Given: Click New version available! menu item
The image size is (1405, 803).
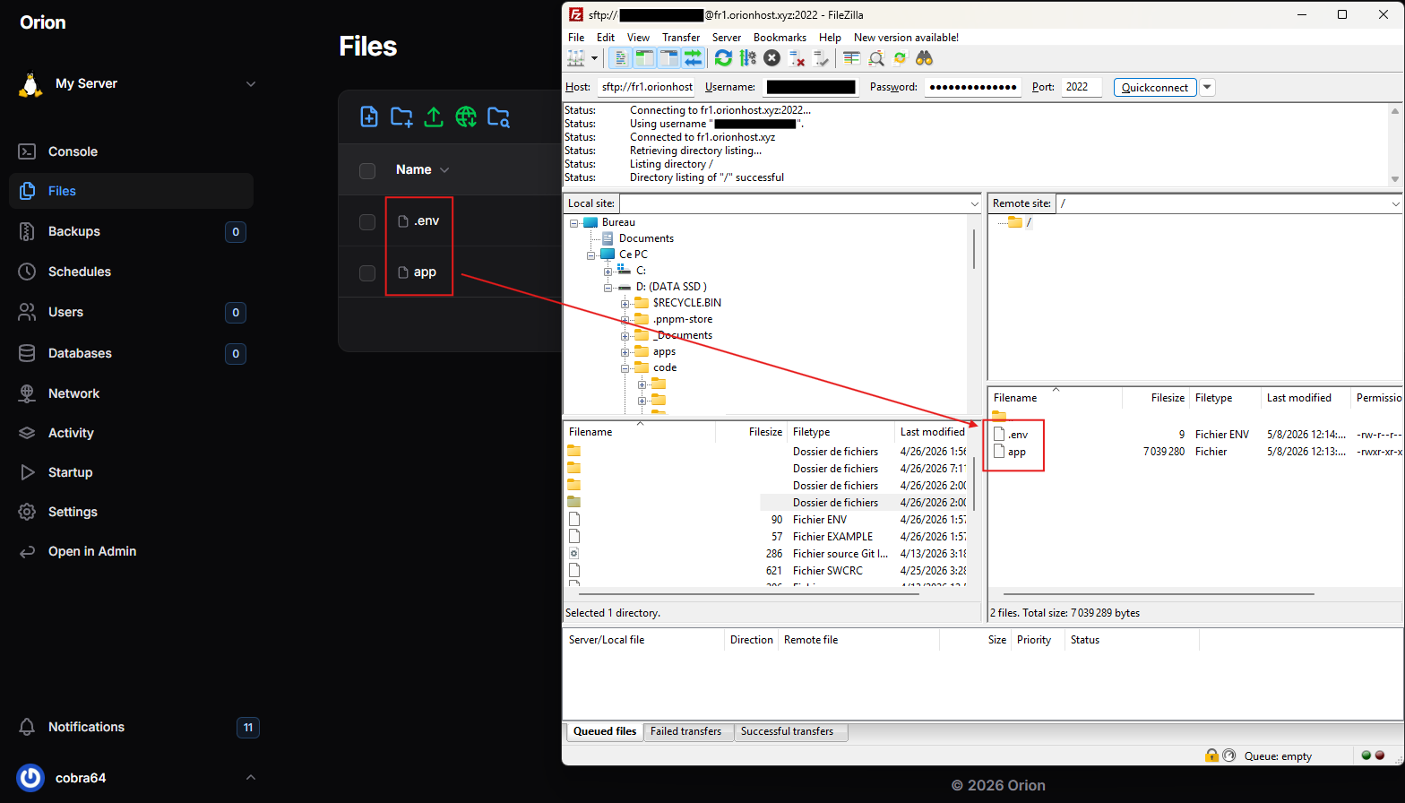Looking at the screenshot, I should (906, 38).
